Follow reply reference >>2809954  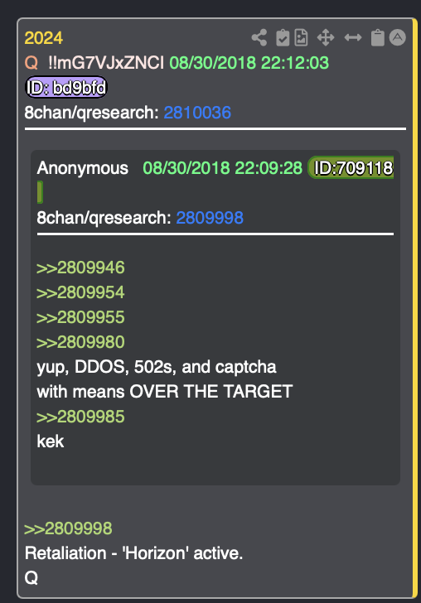click(x=80, y=292)
